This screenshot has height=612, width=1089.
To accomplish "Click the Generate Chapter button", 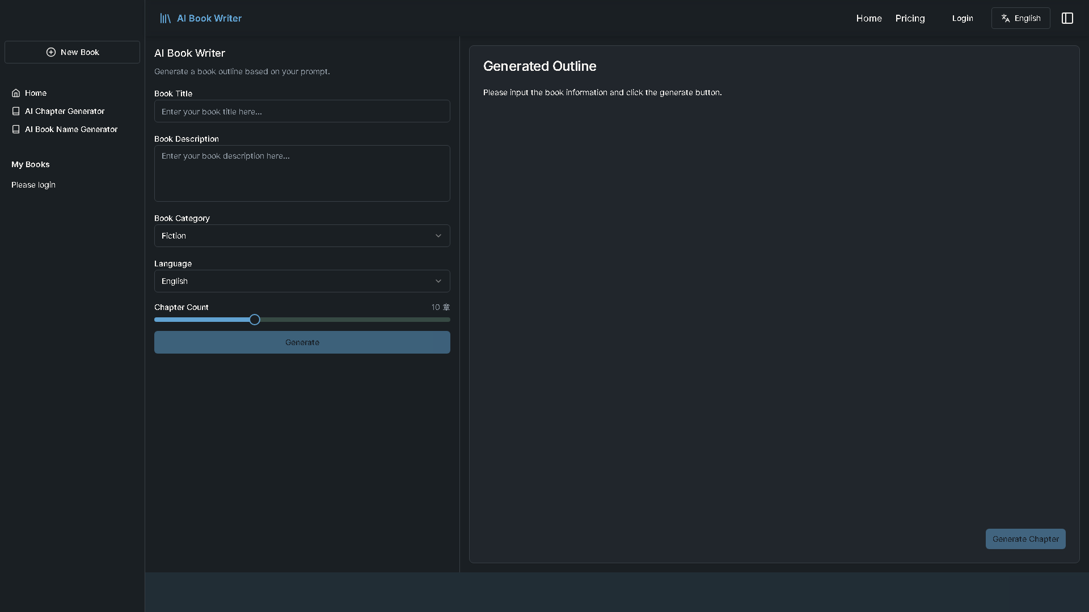I will click(x=1025, y=539).
